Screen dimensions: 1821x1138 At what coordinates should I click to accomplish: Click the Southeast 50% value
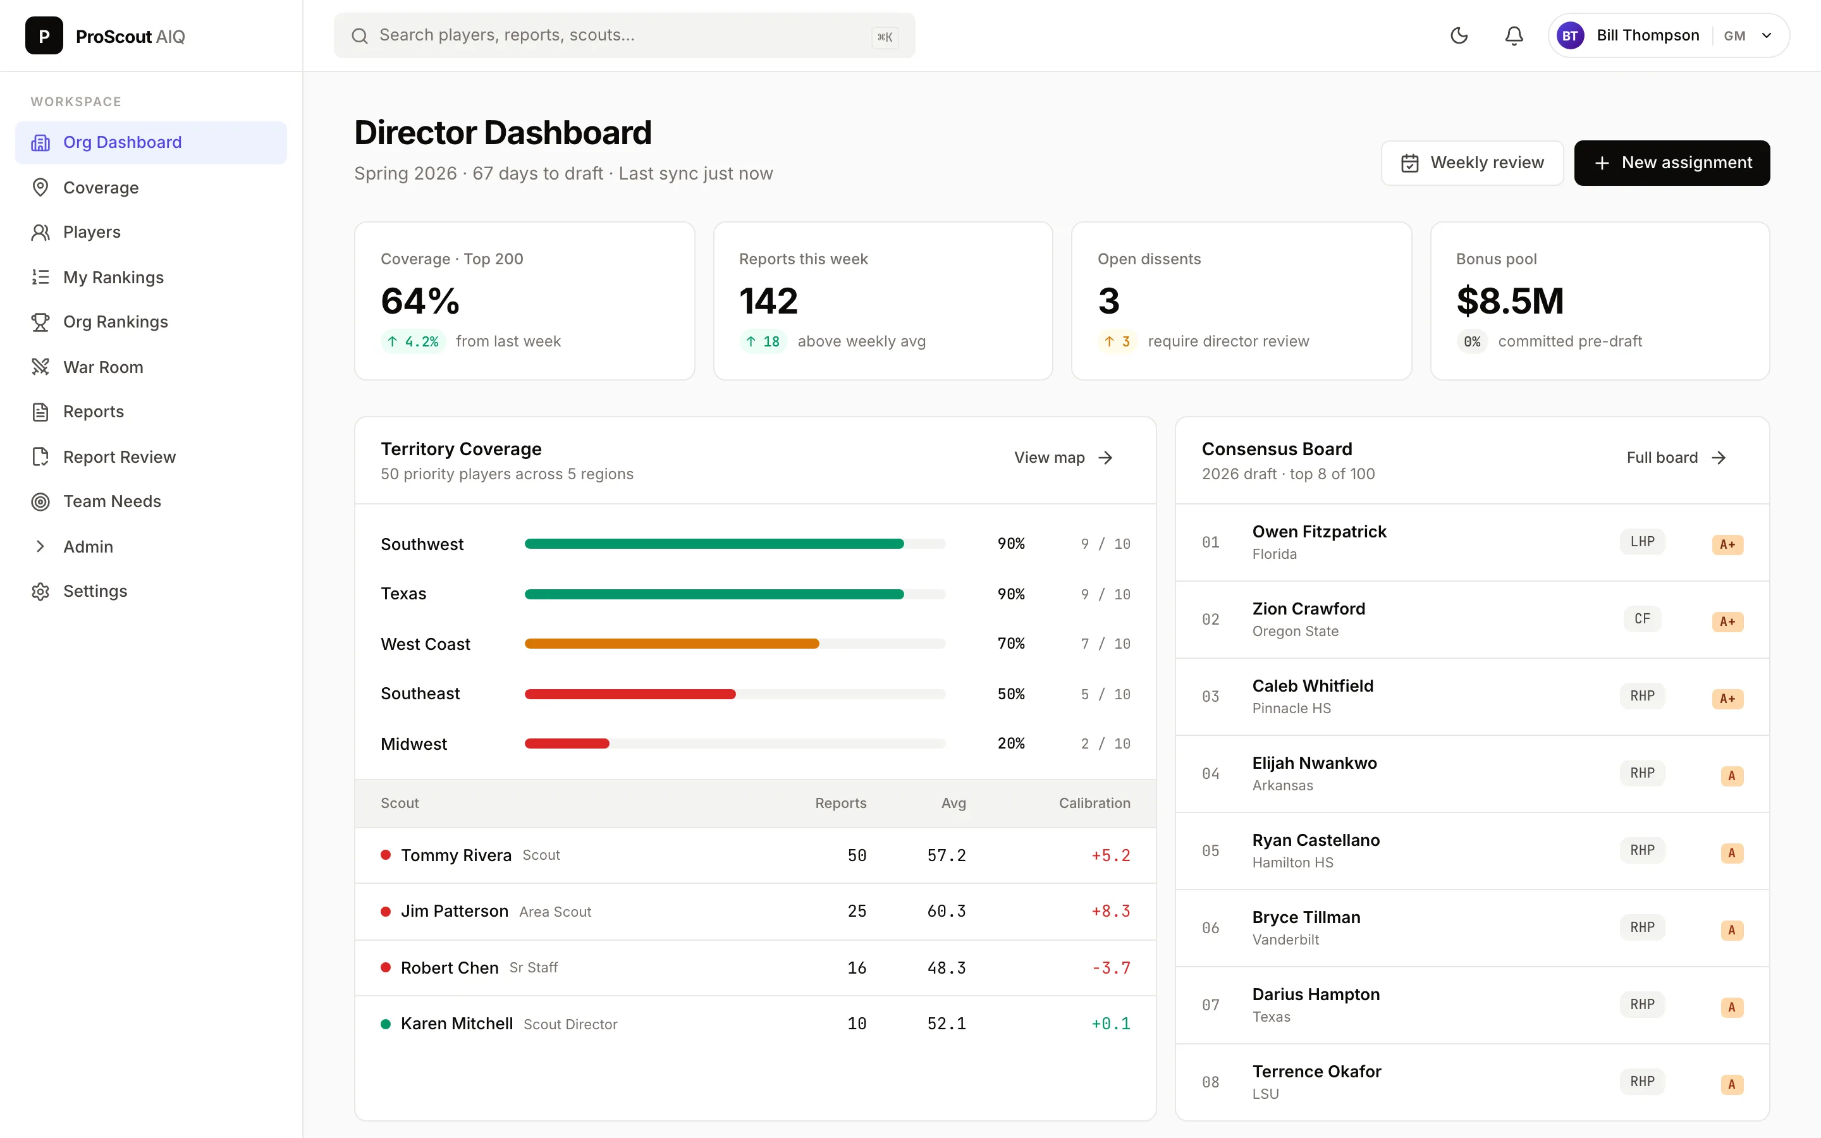[1010, 694]
